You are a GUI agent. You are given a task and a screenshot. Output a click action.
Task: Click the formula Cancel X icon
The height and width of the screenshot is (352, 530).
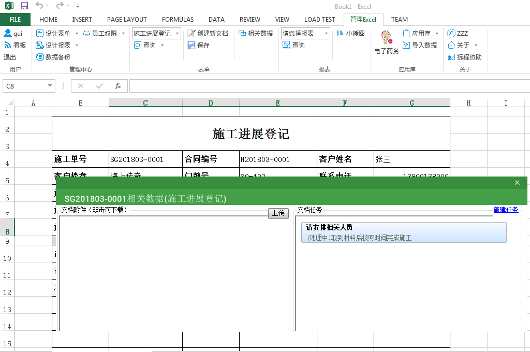click(x=80, y=86)
